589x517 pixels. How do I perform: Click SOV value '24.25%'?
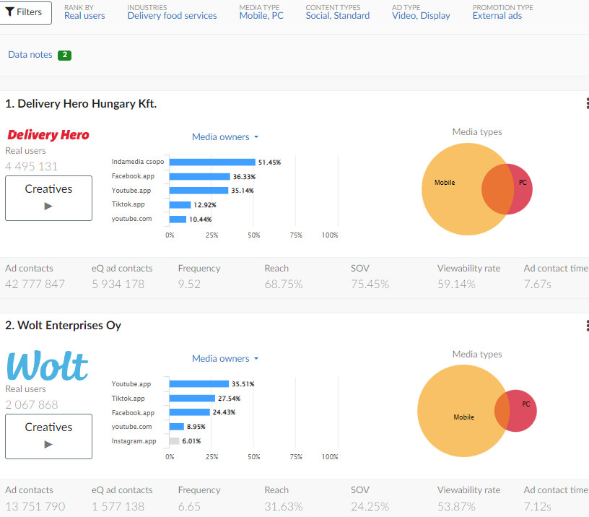(370, 506)
